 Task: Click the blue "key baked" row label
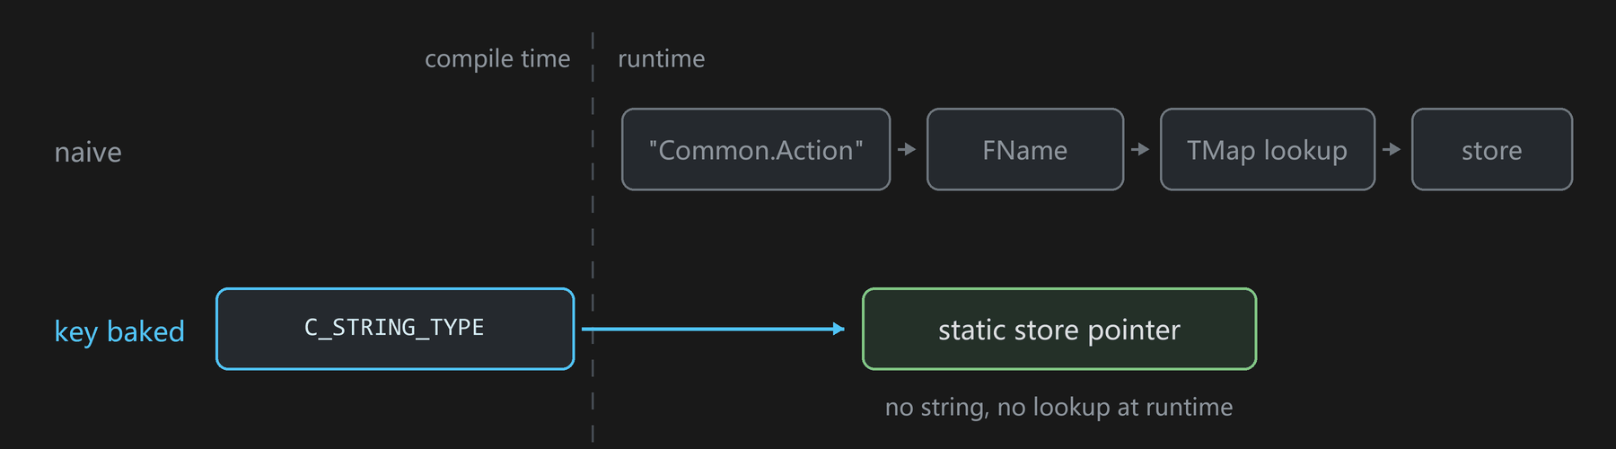coord(119,331)
